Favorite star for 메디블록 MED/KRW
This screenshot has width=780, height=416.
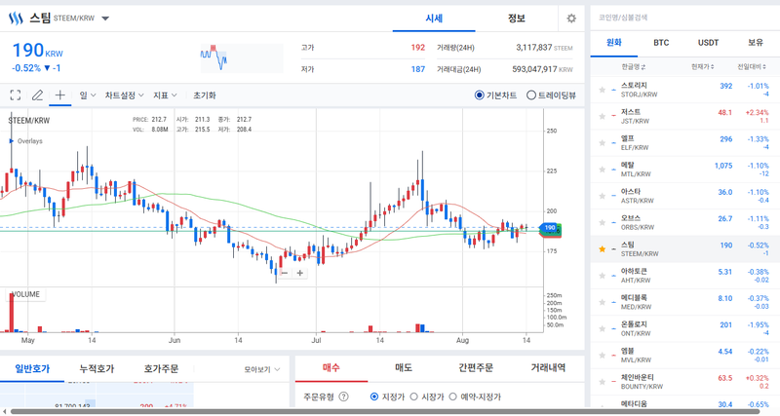click(x=602, y=302)
